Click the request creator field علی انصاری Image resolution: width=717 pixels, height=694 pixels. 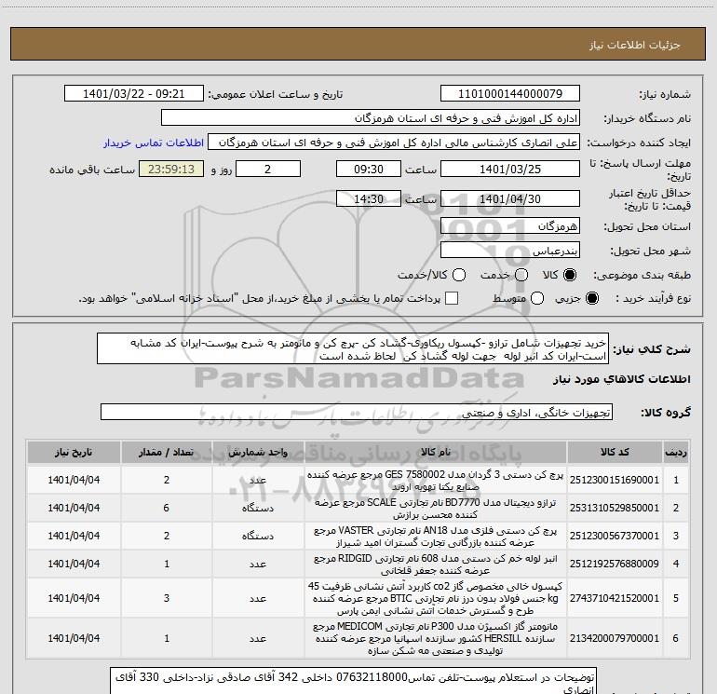click(394, 143)
